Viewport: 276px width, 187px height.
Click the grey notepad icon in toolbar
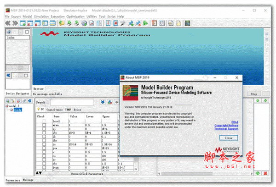[x=162, y=23]
